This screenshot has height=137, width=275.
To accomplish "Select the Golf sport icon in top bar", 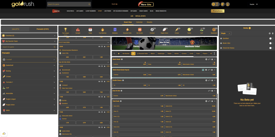I will 201,29.
